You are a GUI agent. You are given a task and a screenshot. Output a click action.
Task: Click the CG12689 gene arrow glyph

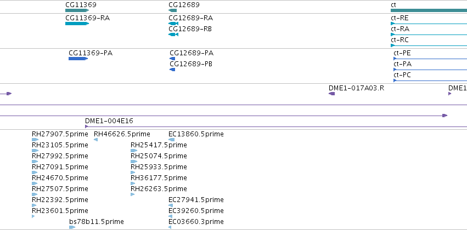(x=172, y=10)
